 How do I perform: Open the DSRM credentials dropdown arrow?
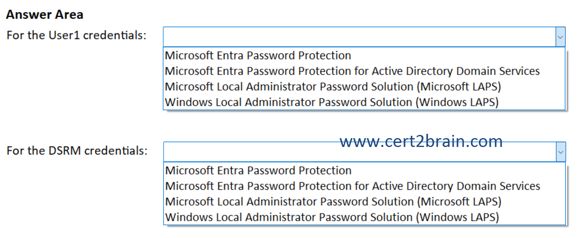pos(560,152)
